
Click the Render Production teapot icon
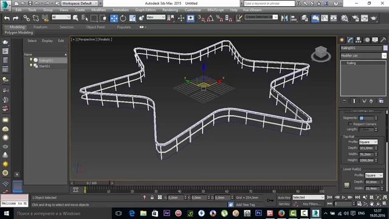pos(374,18)
